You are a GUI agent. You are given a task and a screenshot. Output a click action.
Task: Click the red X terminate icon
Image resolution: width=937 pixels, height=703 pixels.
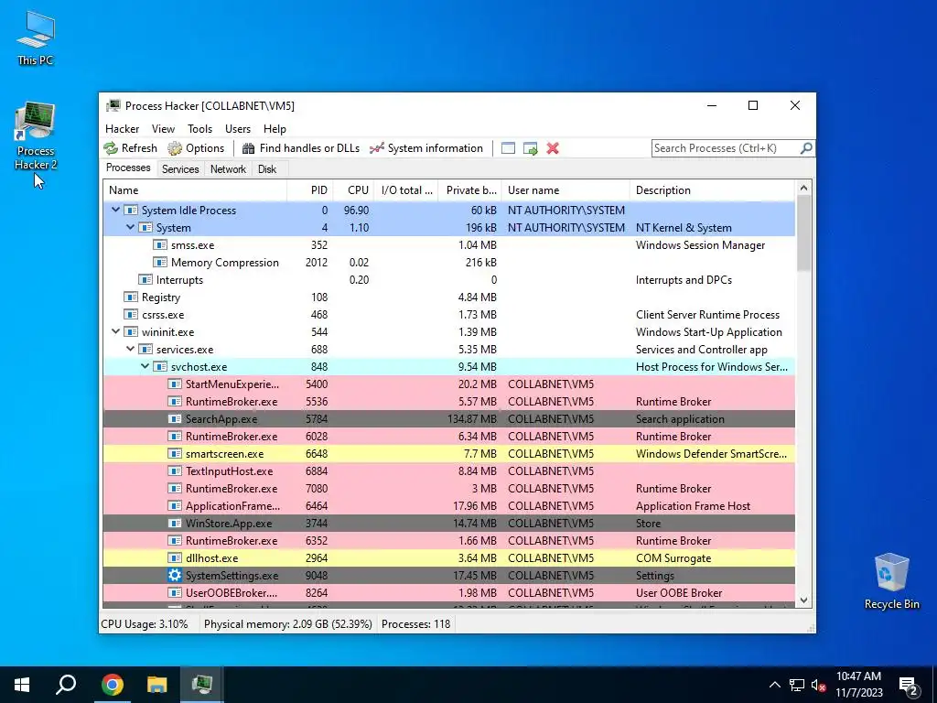(x=553, y=148)
